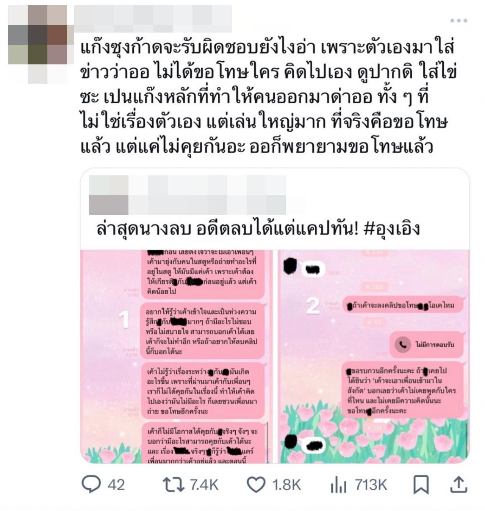This screenshot has height=511, width=485.
Task: Click the main tweet text starting แก๊งซุงก้า
Action: click(268, 97)
